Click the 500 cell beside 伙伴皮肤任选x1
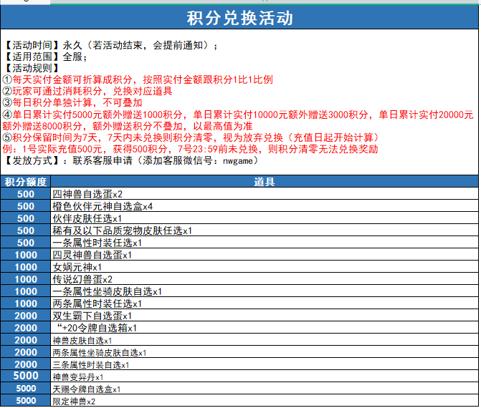481x408 pixels. coord(26,218)
